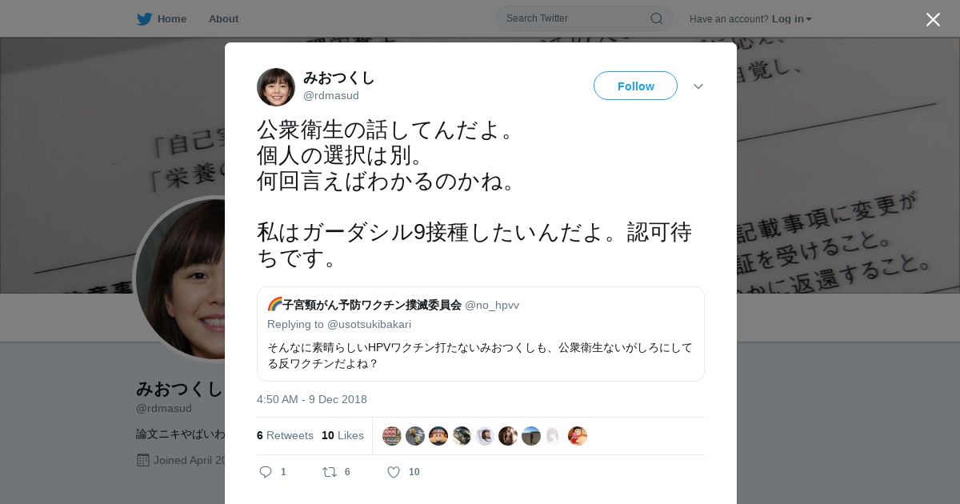Click into the Search Twitter field
The image size is (960, 504).
(x=576, y=18)
